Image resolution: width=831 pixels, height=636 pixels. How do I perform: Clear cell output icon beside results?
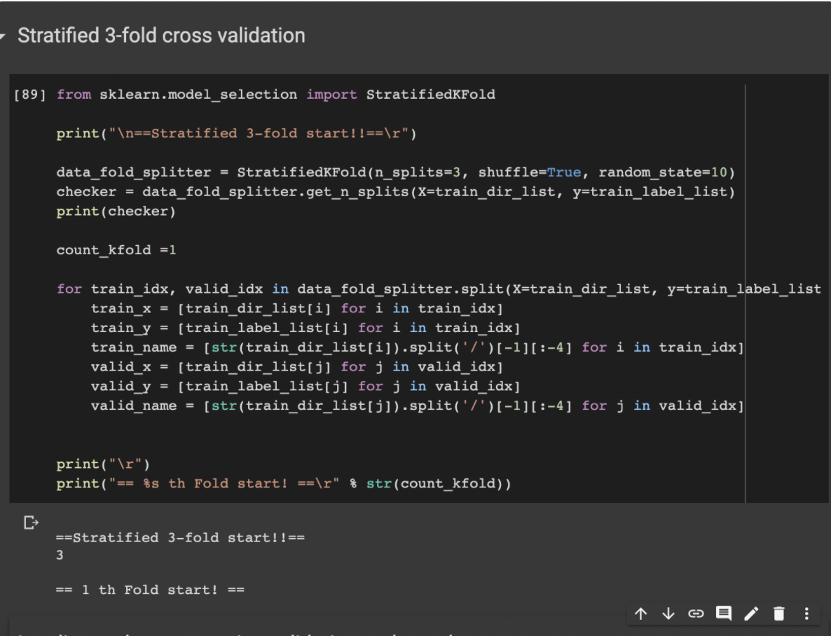31,523
